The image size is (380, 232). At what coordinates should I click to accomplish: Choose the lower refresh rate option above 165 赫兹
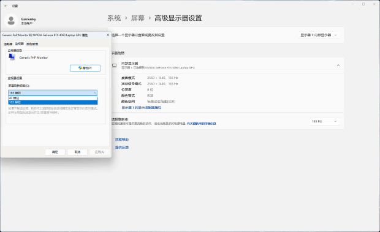[x=53, y=98]
